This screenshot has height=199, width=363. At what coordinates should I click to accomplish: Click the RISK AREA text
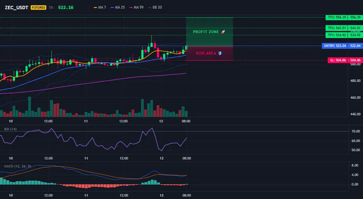[x=206, y=53]
